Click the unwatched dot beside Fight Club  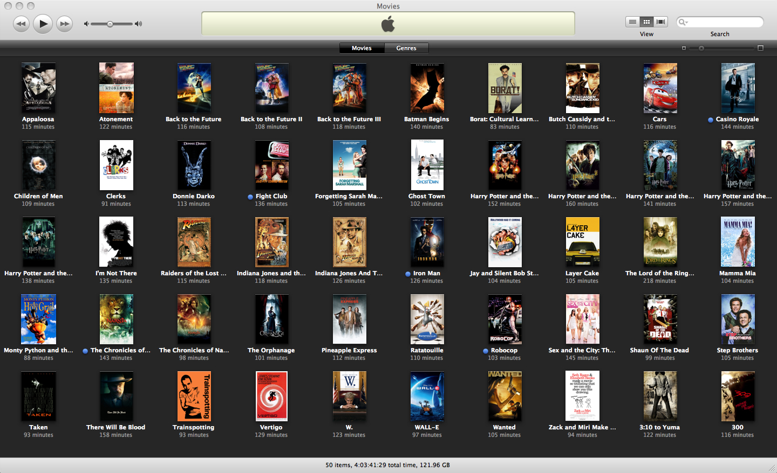tap(250, 197)
